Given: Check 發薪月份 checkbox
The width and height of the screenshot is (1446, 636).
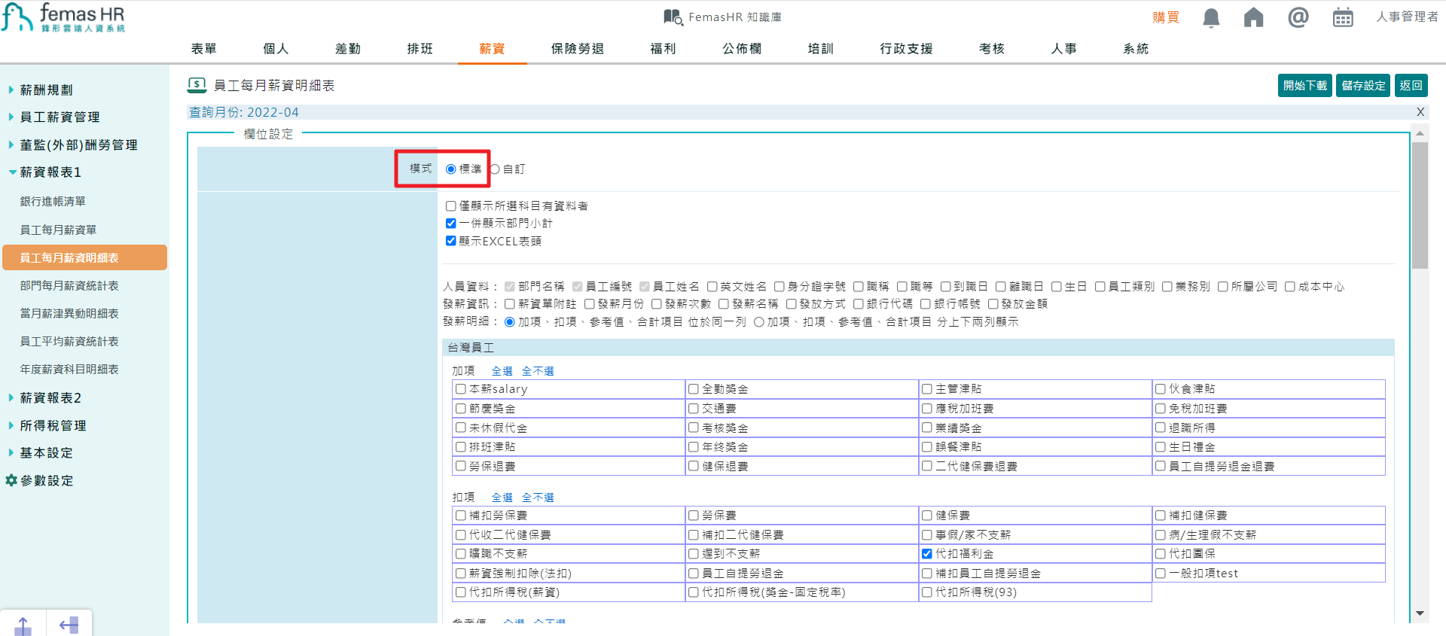Looking at the screenshot, I should tap(590, 304).
